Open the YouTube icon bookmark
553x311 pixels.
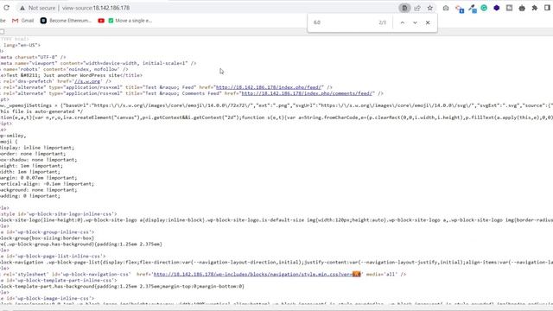[x=101, y=21]
